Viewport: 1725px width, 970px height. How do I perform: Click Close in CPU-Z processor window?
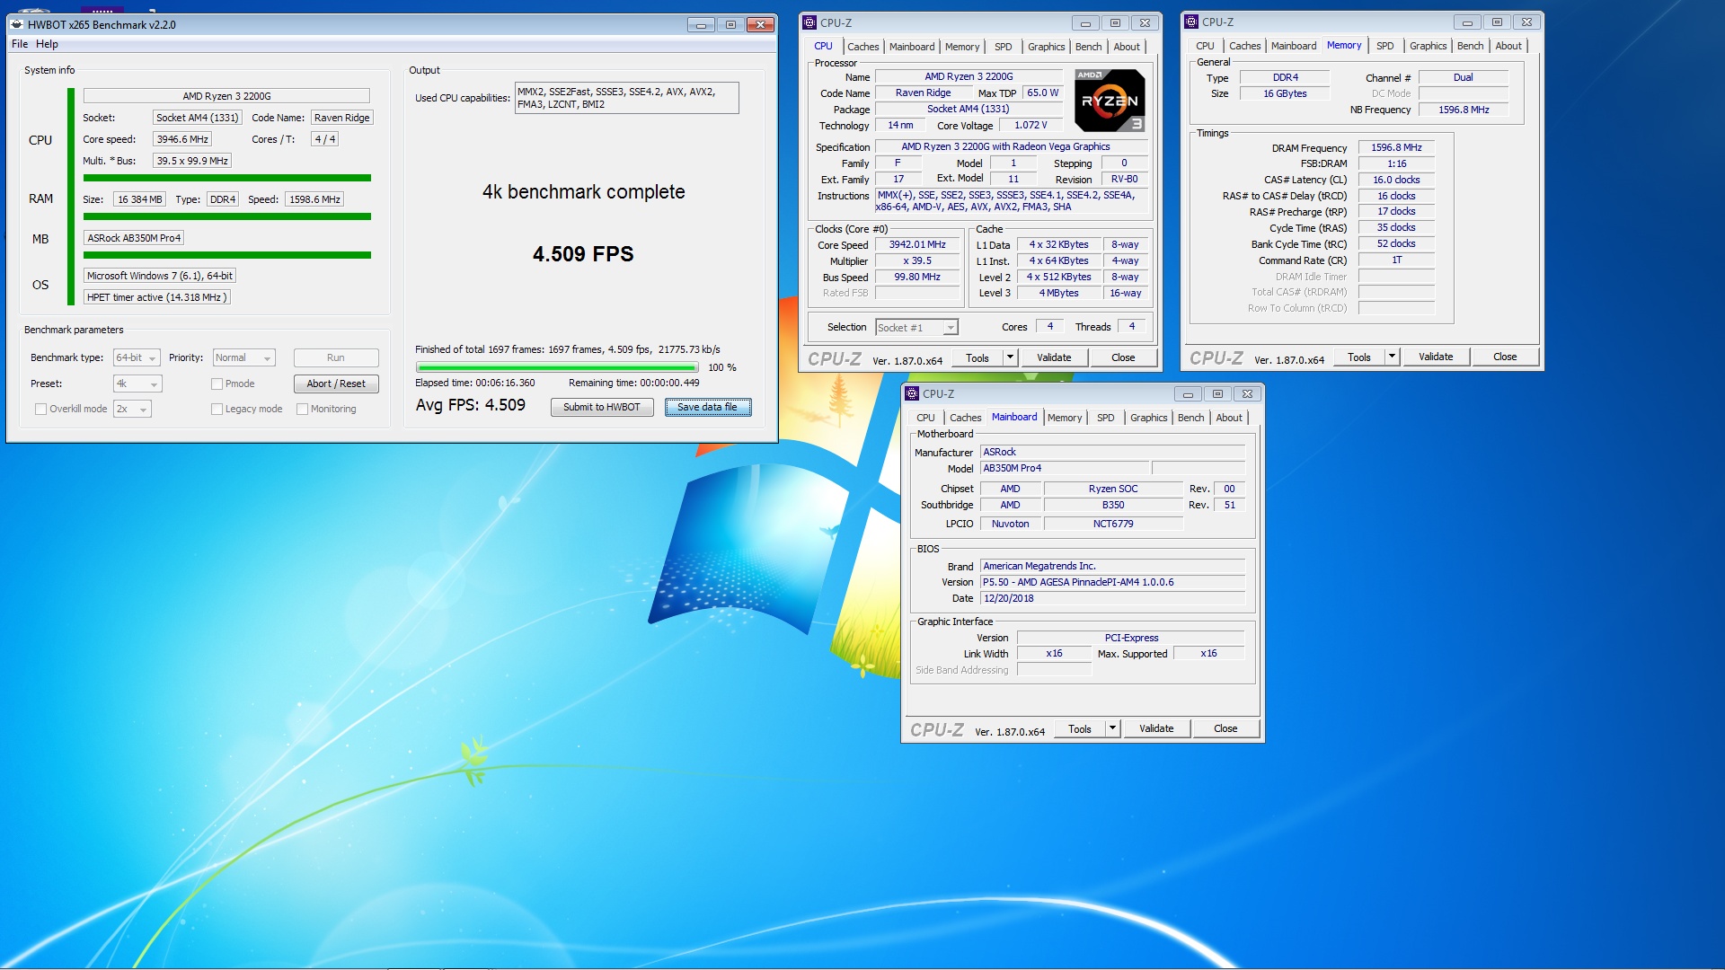[x=1123, y=357]
